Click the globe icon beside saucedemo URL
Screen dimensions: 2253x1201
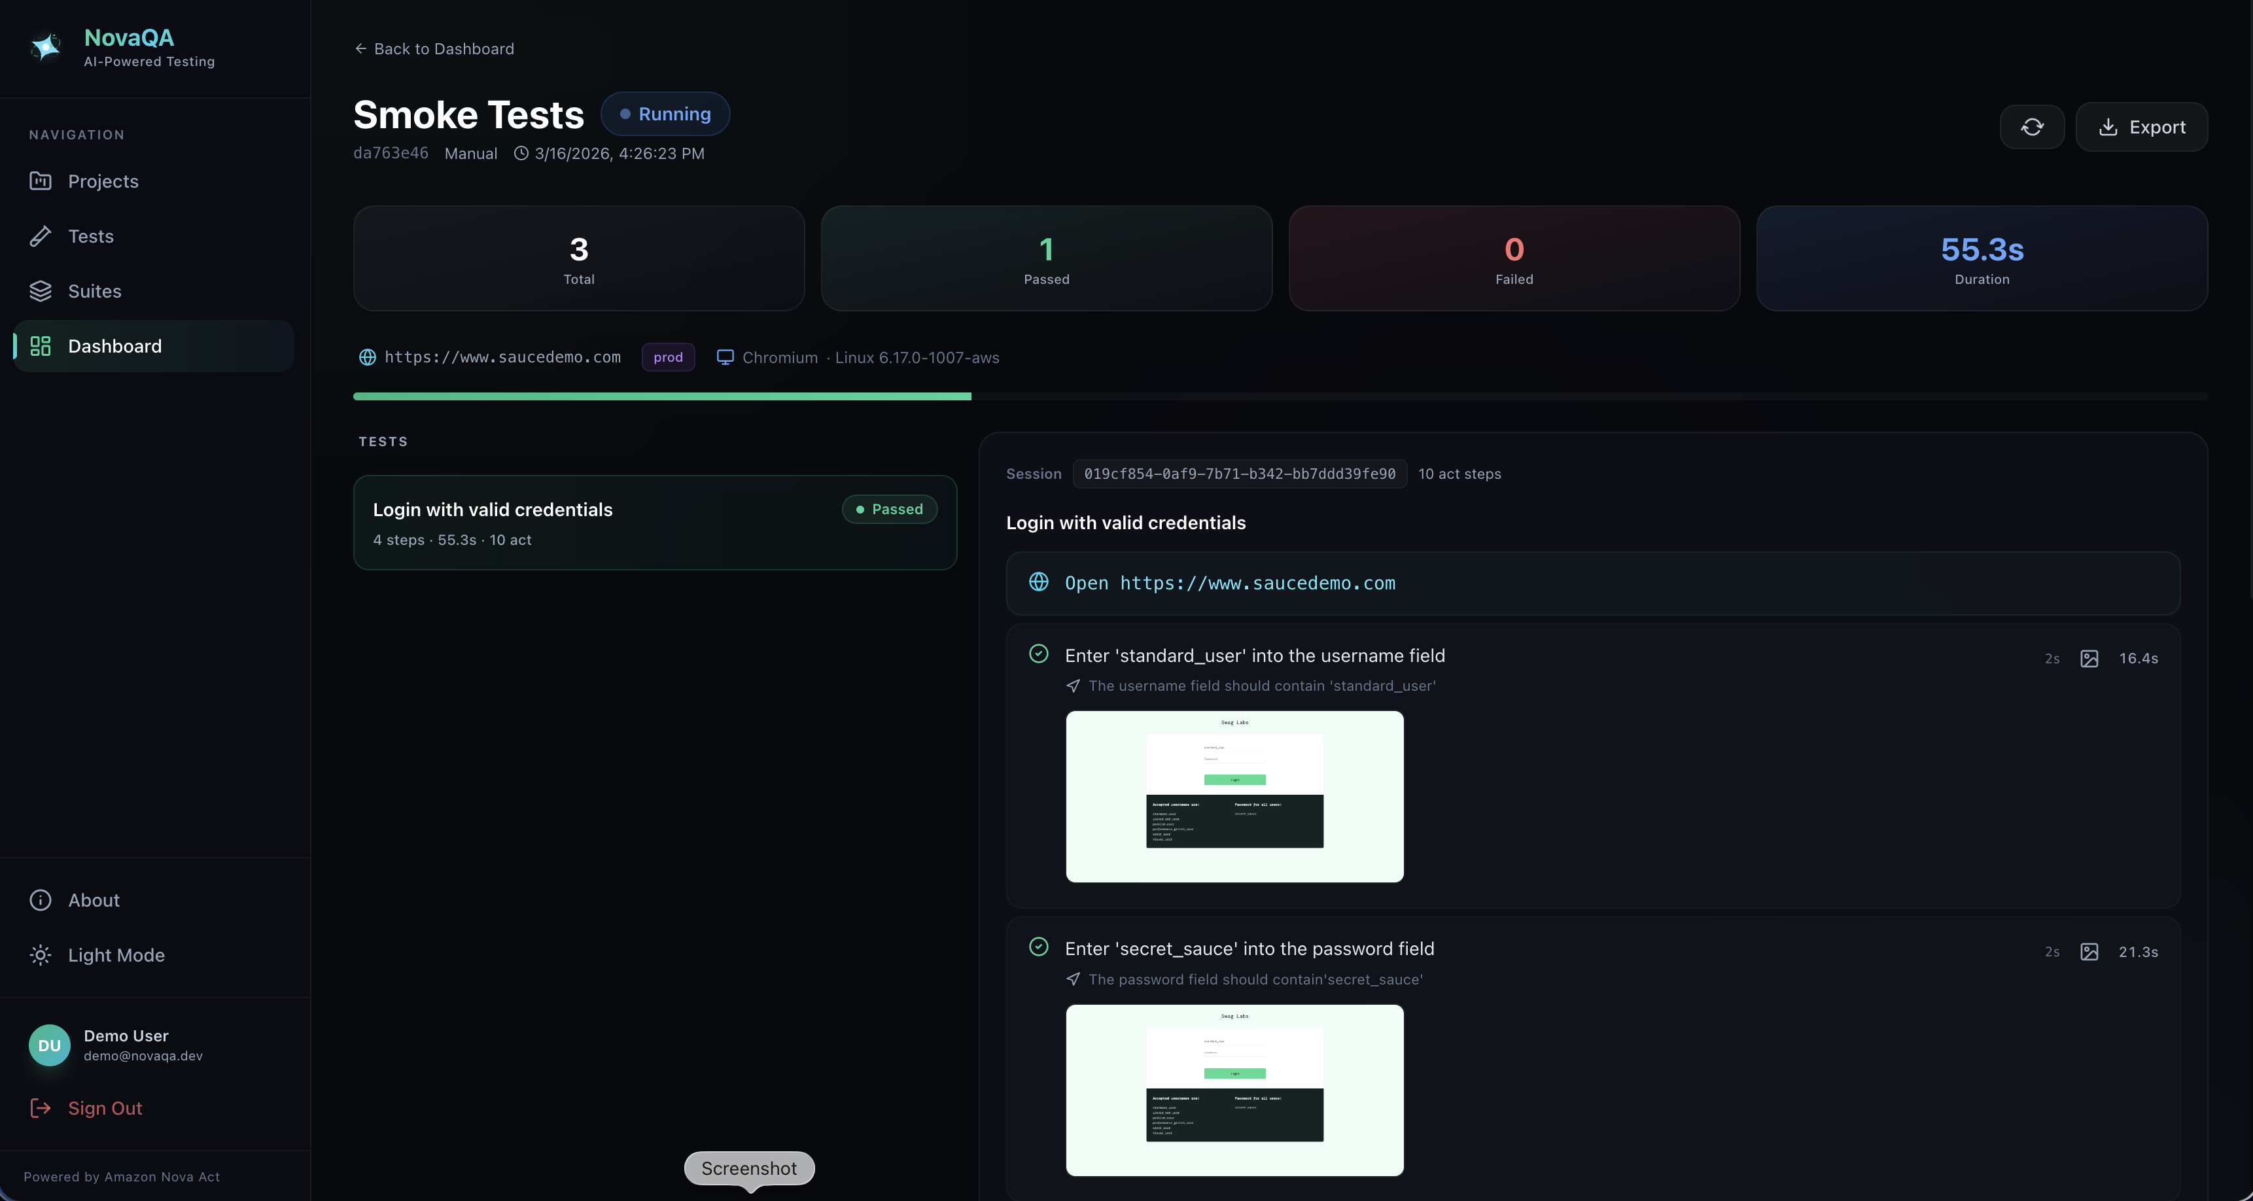[368, 358]
